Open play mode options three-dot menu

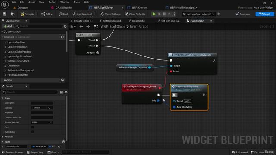(x=174, y=14)
